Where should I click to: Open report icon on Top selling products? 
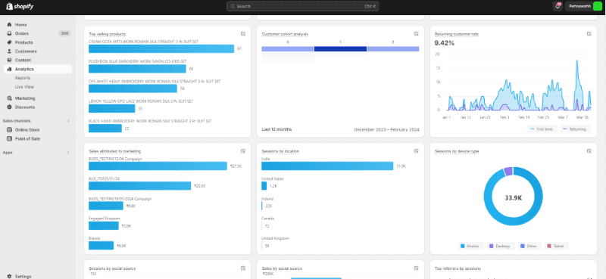point(243,34)
